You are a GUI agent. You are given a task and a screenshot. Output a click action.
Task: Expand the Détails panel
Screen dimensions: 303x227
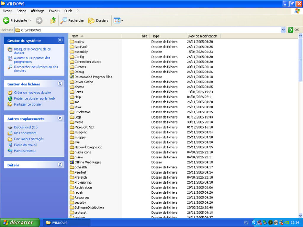[x=60, y=165]
